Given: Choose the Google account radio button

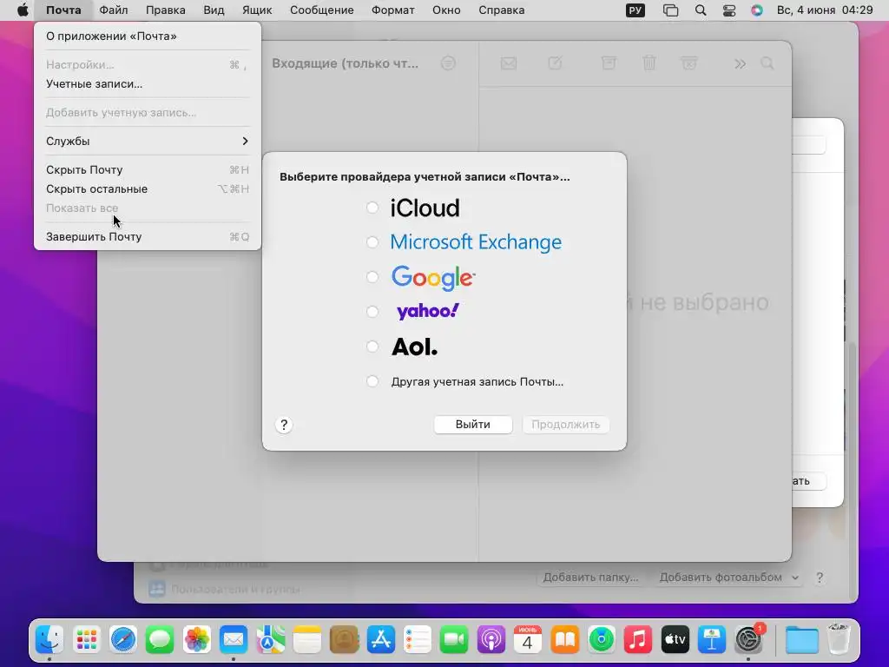Looking at the screenshot, I should click(372, 277).
